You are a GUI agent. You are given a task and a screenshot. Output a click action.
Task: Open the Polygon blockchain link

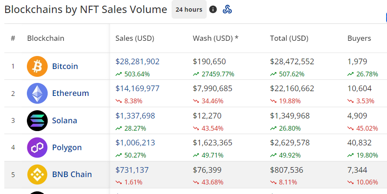(x=67, y=148)
